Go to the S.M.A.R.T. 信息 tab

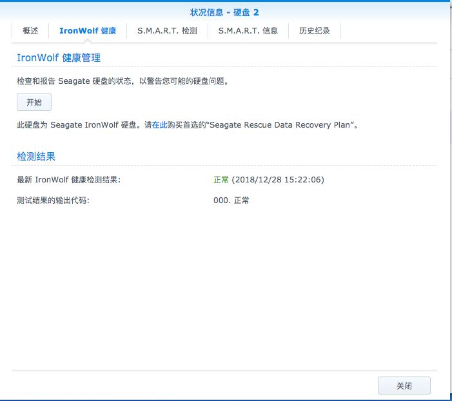click(248, 31)
